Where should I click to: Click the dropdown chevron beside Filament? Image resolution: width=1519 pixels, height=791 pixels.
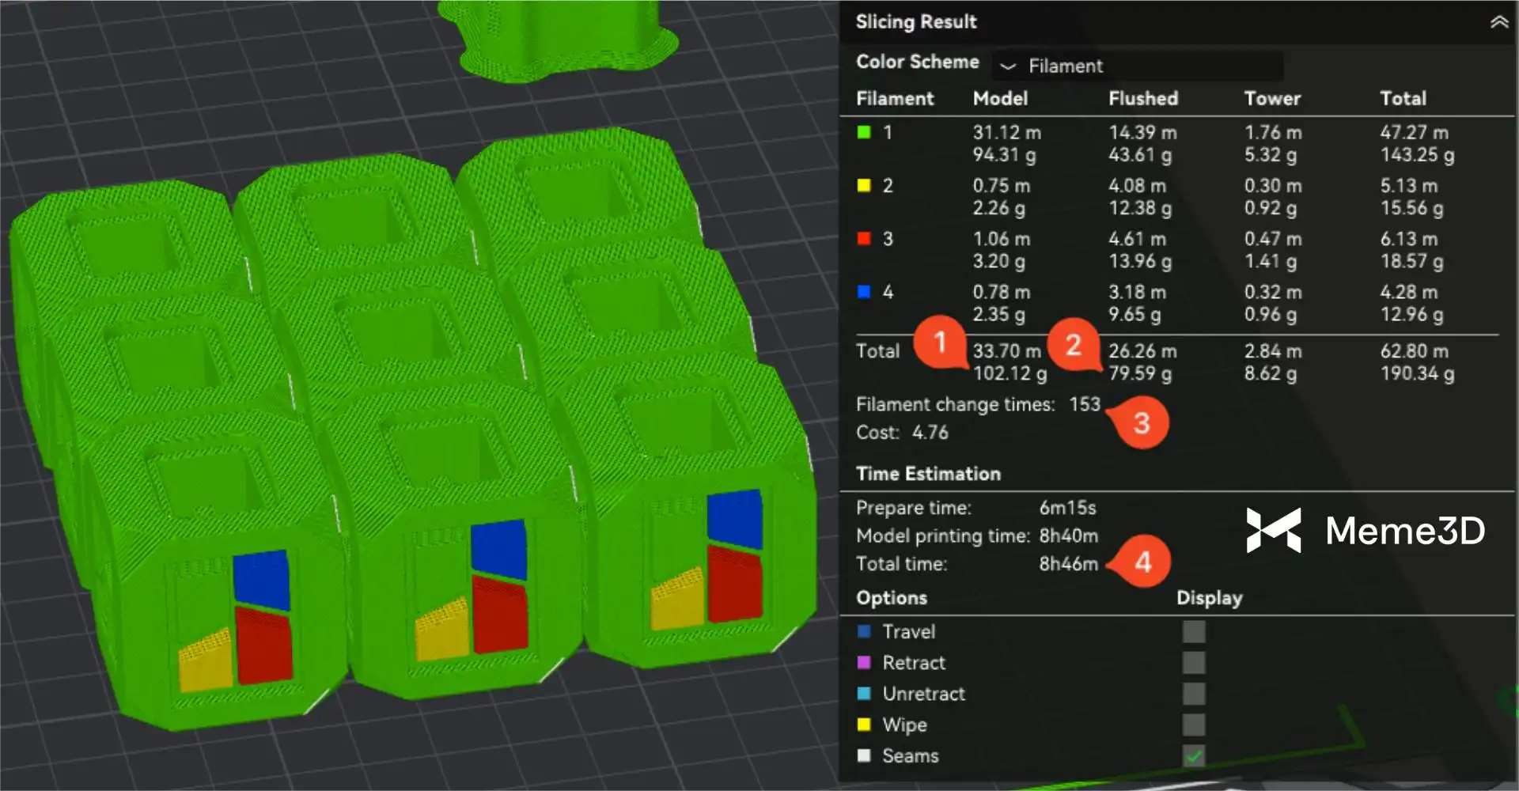(x=1008, y=66)
